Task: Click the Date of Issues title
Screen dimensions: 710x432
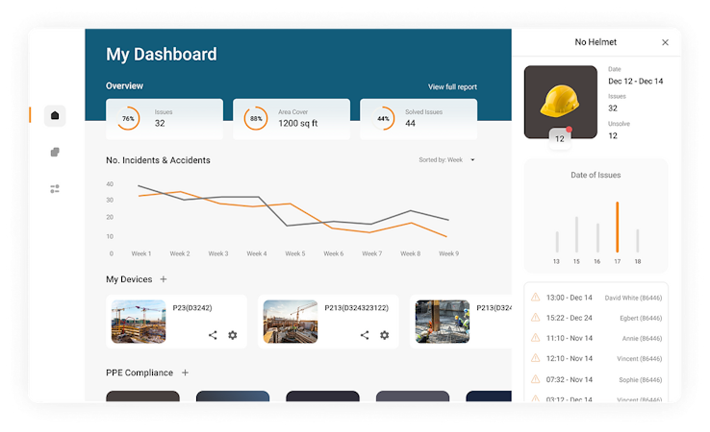Action: (596, 175)
